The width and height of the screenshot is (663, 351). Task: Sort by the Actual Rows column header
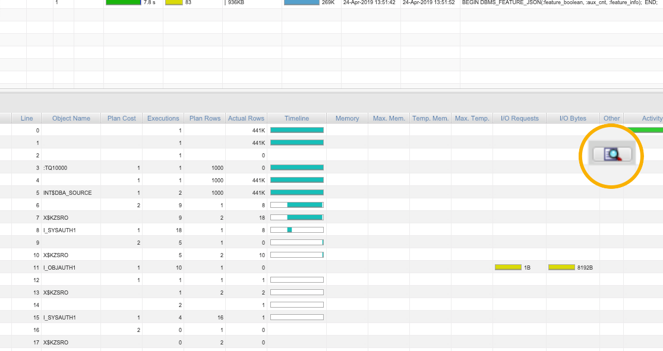(246, 118)
